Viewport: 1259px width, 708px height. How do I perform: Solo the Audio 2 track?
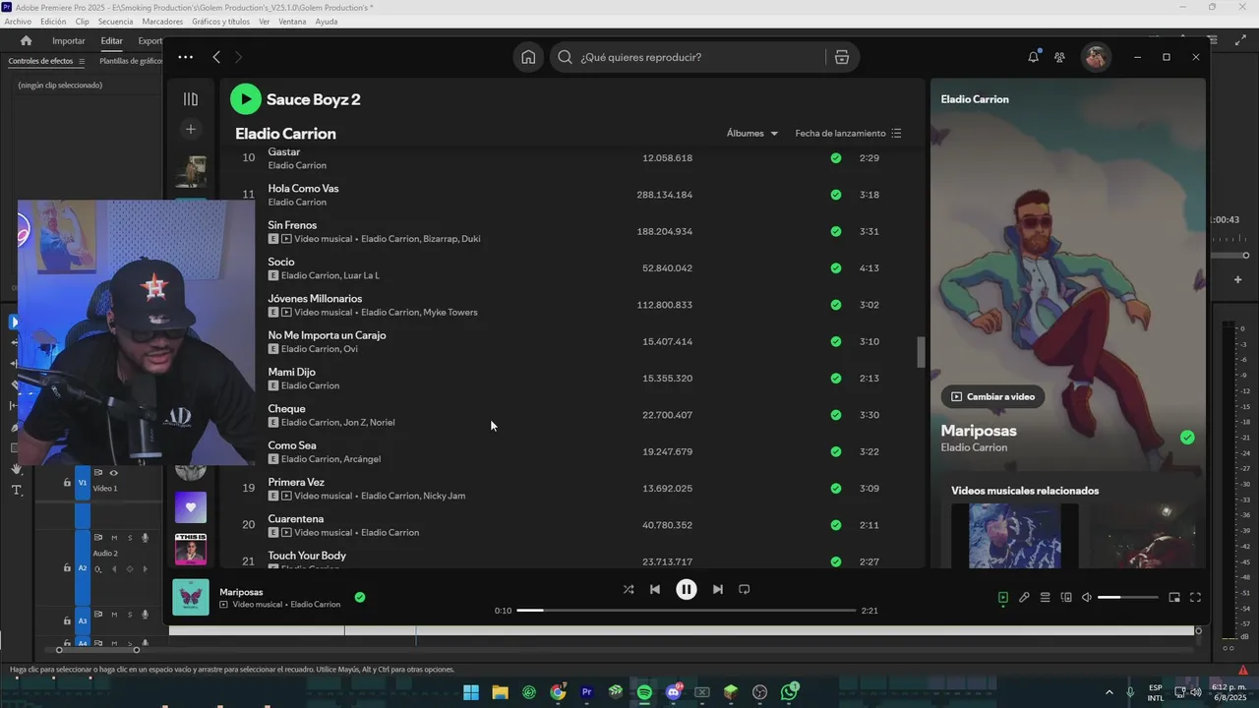[129, 538]
